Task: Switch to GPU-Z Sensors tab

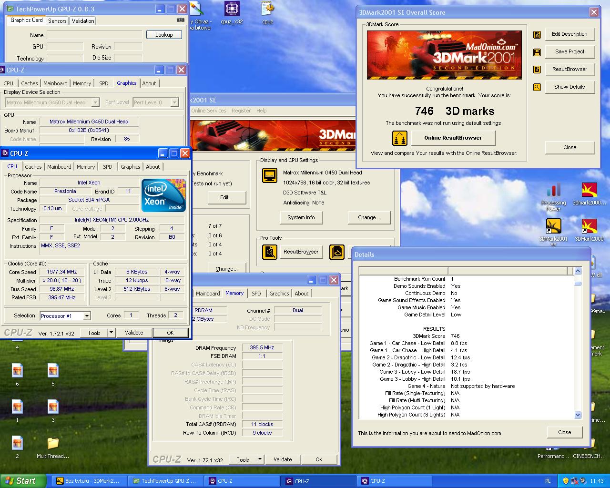Action: pyautogui.click(x=57, y=21)
